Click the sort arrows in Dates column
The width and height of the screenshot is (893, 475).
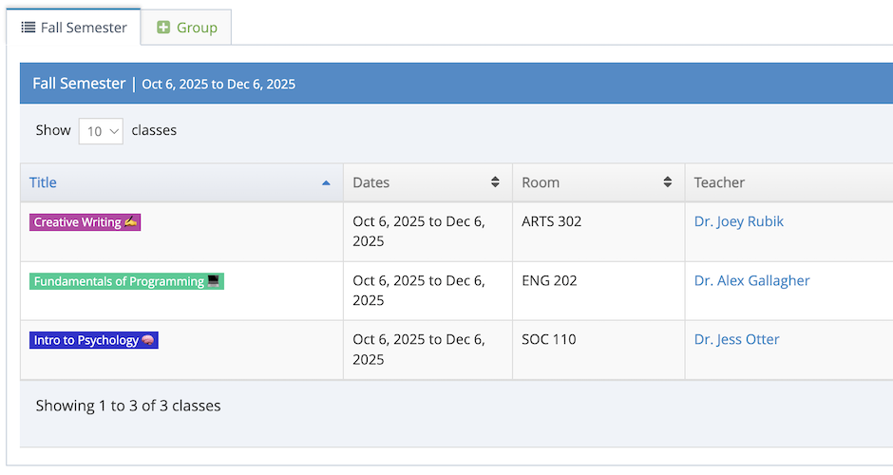(x=495, y=182)
